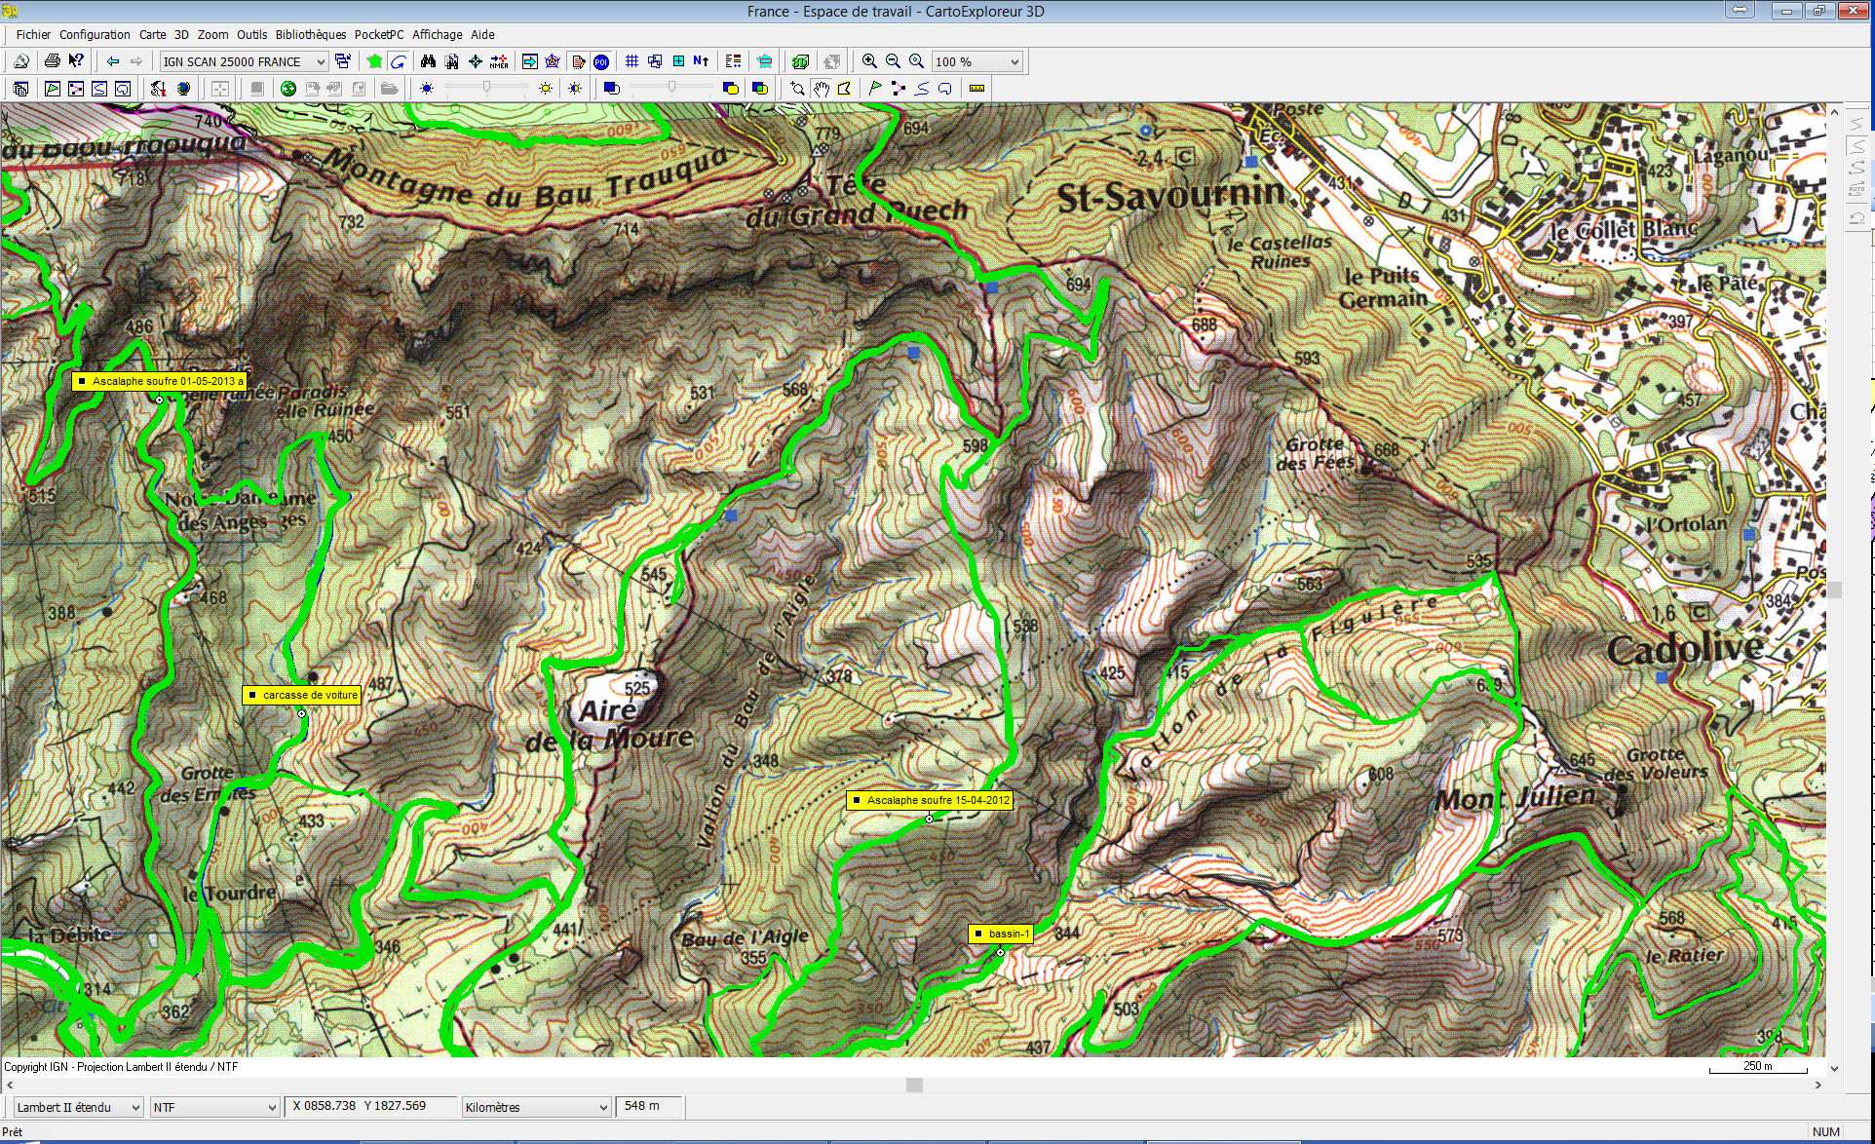1875x1144 pixels.
Task: Click the blue arrow export icon
Action: pyautogui.click(x=529, y=61)
